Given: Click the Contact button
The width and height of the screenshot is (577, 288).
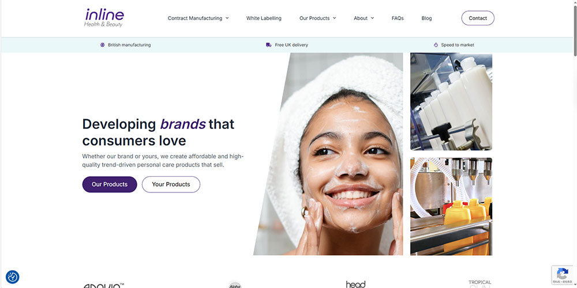Looking at the screenshot, I should point(478,18).
